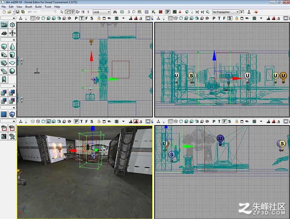The image size is (290, 219).
Task: Click the Add Volume icon
Action: [12, 114]
